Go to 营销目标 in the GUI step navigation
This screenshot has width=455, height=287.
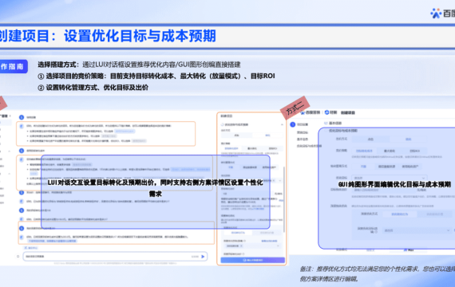point(303,132)
